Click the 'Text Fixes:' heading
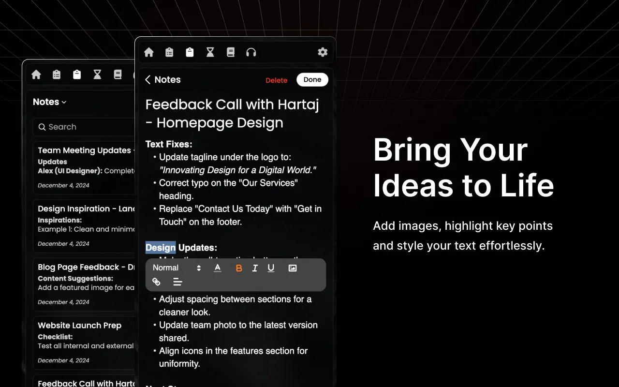The image size is (619, 387). tap(169, 144)
